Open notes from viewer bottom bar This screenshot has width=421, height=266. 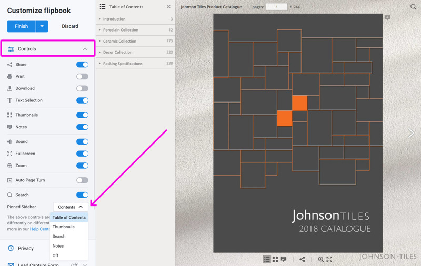(284, 259)
